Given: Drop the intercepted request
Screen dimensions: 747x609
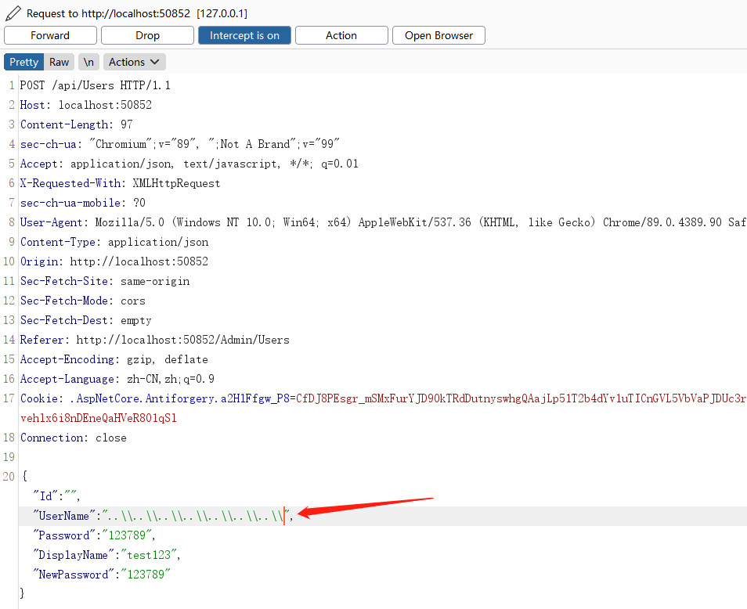Looking at the screenshot, I should [x=148, y=35].
